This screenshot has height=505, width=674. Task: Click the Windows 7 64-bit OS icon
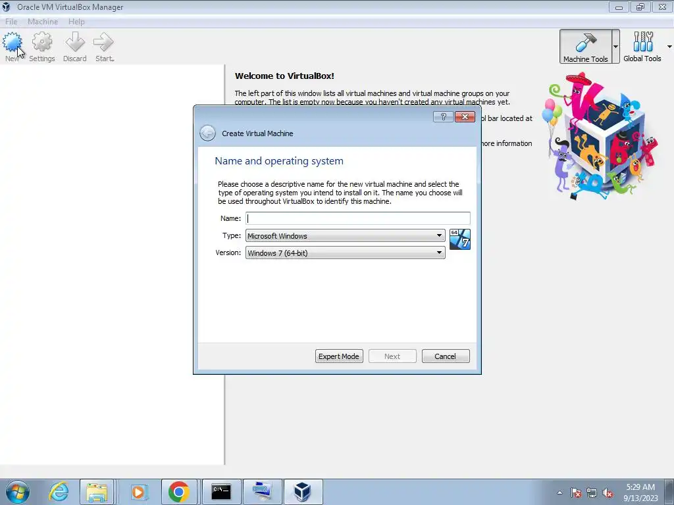pyautogui.click(x=460, y=239)
